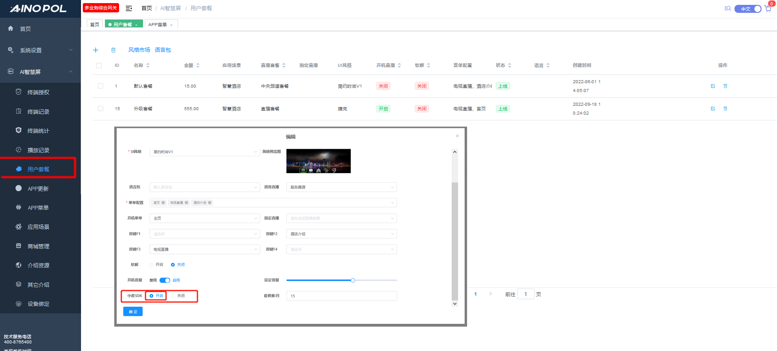Click the 确定 button

click(133, 312)
